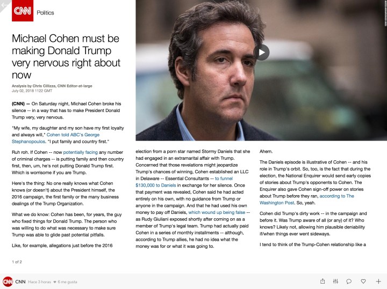Like the article with heart icon

(x=363, y=281)
